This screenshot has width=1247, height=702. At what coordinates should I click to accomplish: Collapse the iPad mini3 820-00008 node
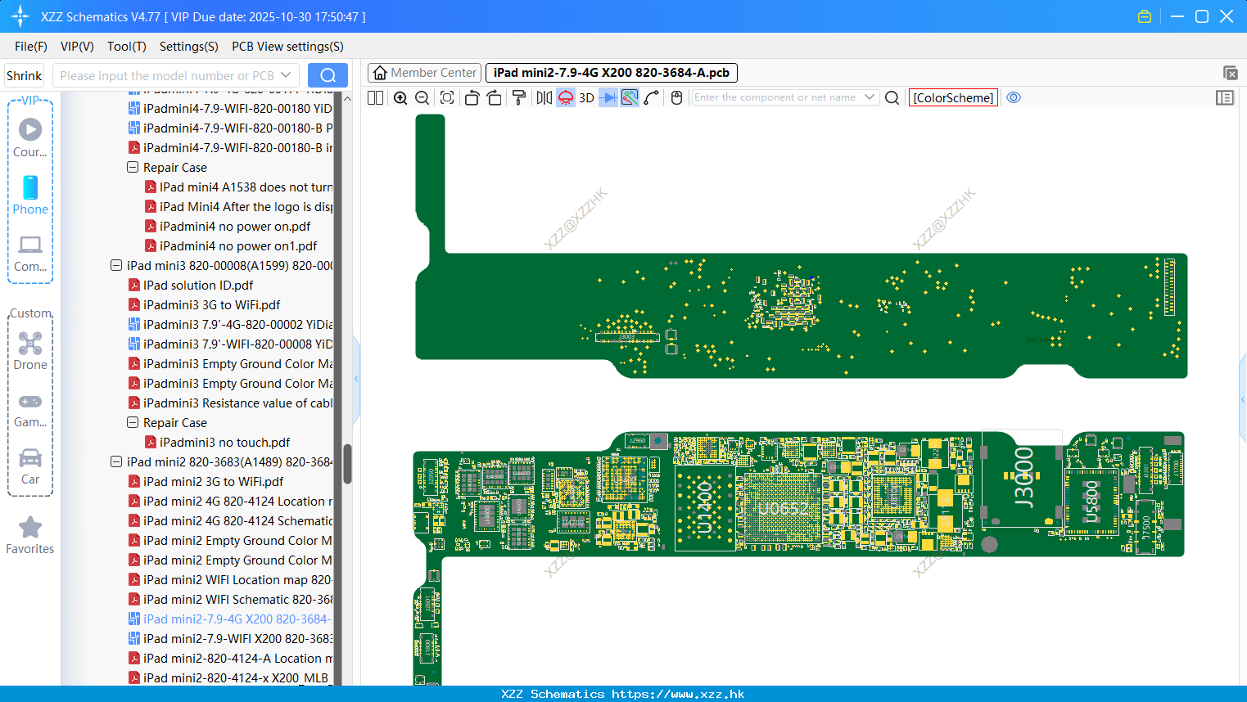coord(116,265)
